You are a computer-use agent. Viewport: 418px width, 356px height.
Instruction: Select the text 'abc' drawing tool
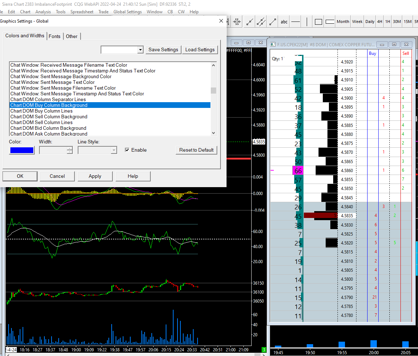click(x=284, y=22)
